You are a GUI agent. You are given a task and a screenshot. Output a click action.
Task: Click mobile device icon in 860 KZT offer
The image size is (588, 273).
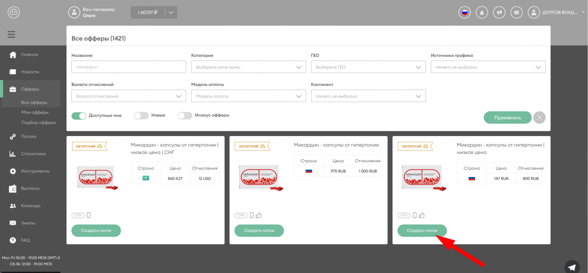[88, 215]
